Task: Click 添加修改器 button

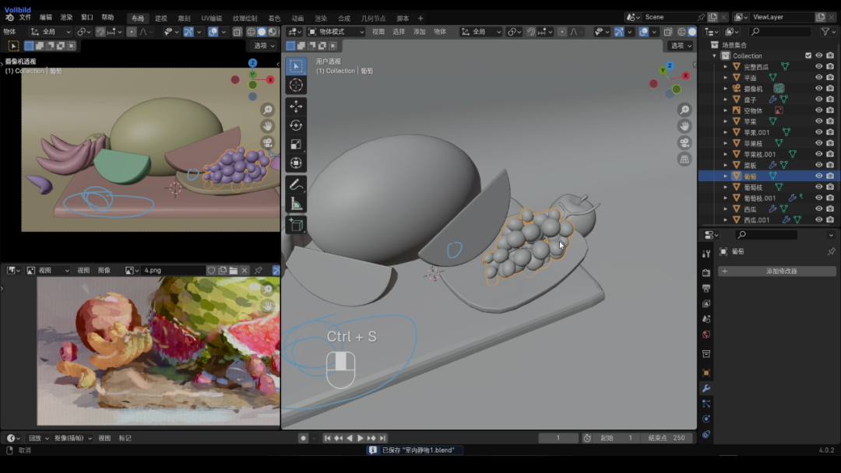Action: [x=777, y=271]
